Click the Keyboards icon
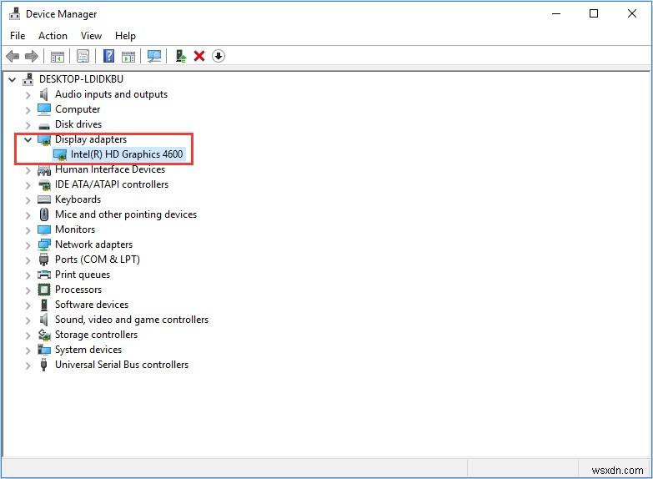 [x=44, y=199]
